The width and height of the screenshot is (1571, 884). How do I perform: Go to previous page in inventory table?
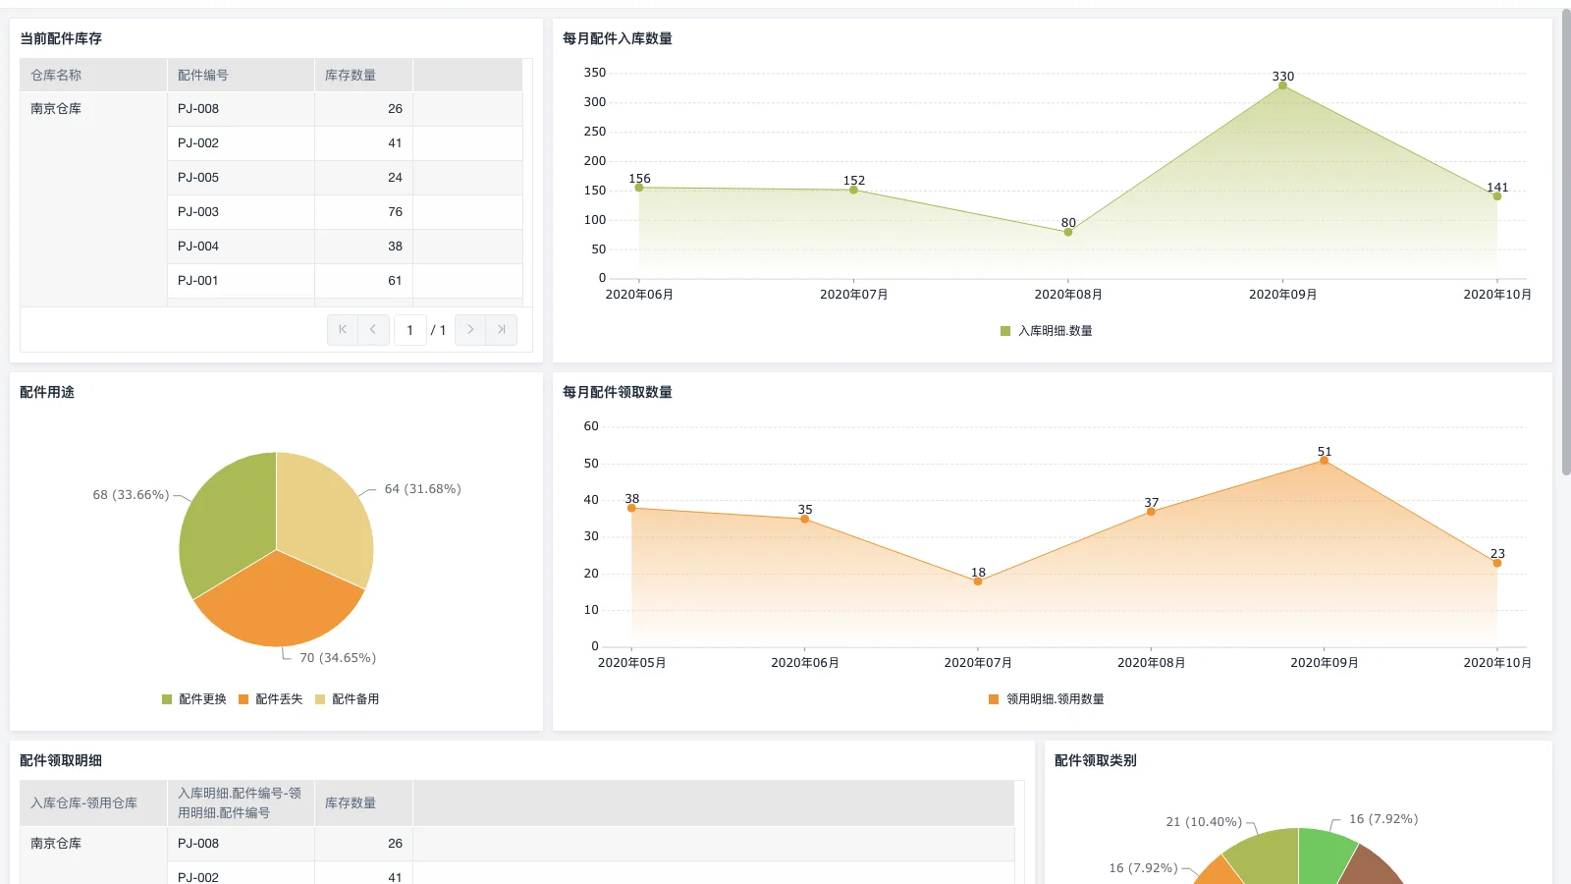pos(373,330)
